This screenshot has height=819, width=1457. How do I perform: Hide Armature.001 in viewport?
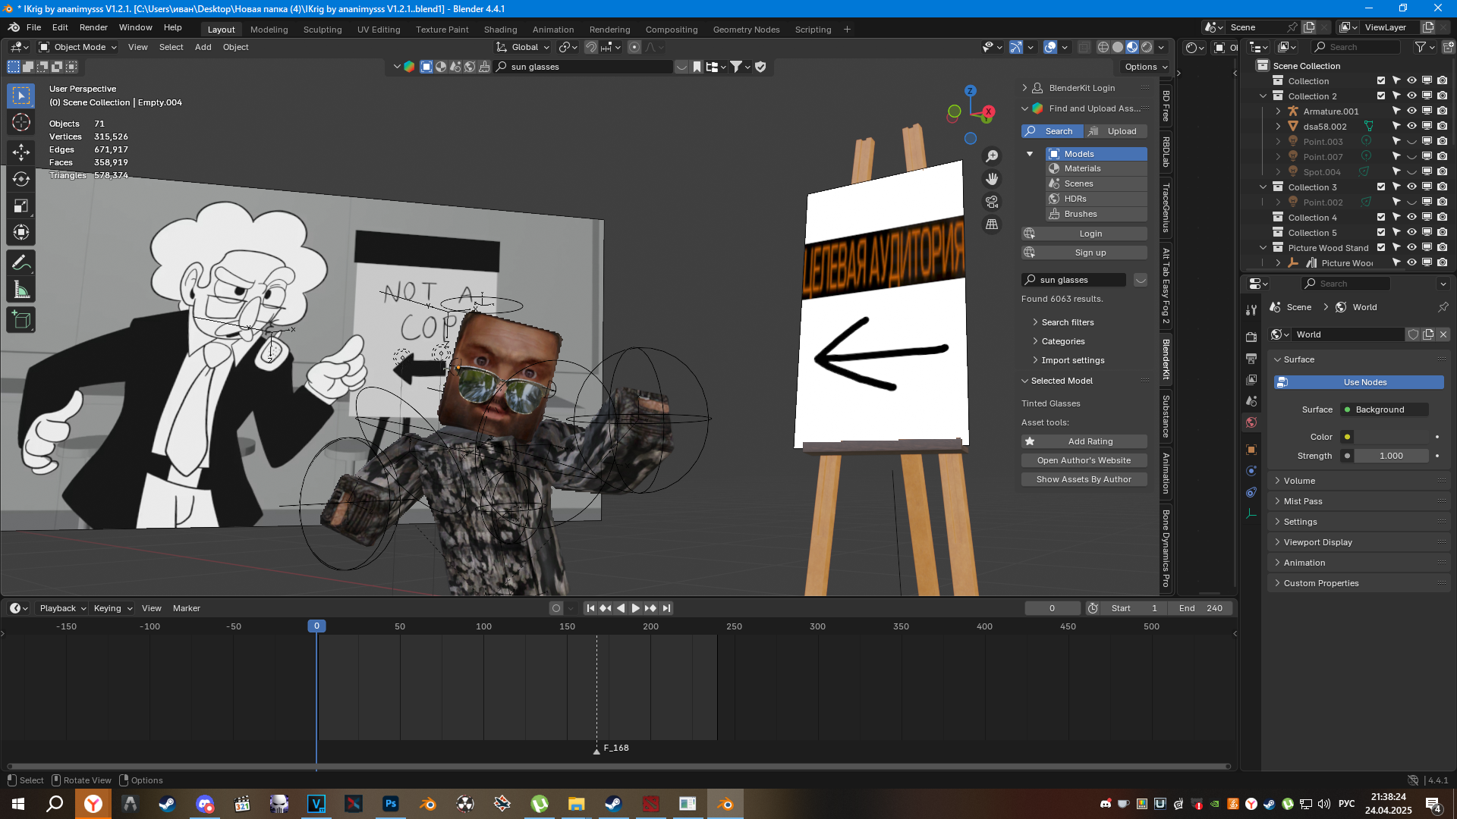tap(1411, 111)
